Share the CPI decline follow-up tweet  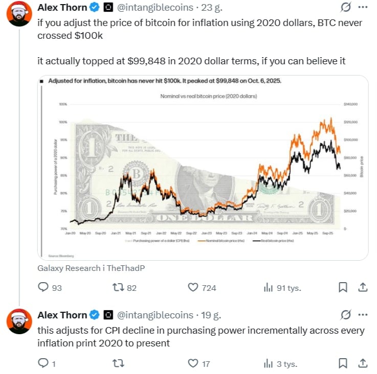(x=362, y=363)
